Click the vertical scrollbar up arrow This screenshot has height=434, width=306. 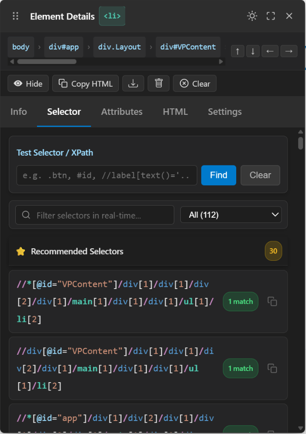click(300, 132)
